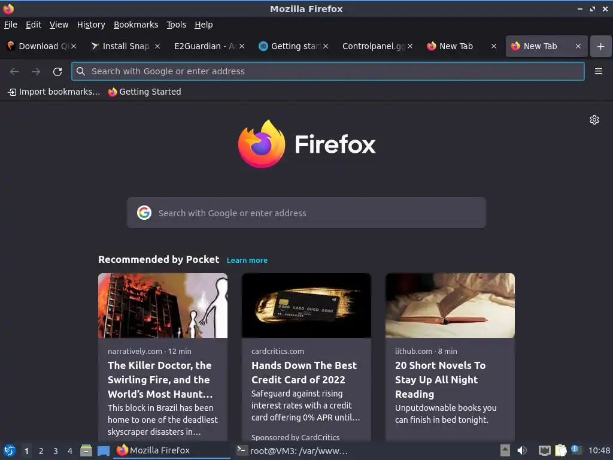Open the Tools menu

point(177,25)
